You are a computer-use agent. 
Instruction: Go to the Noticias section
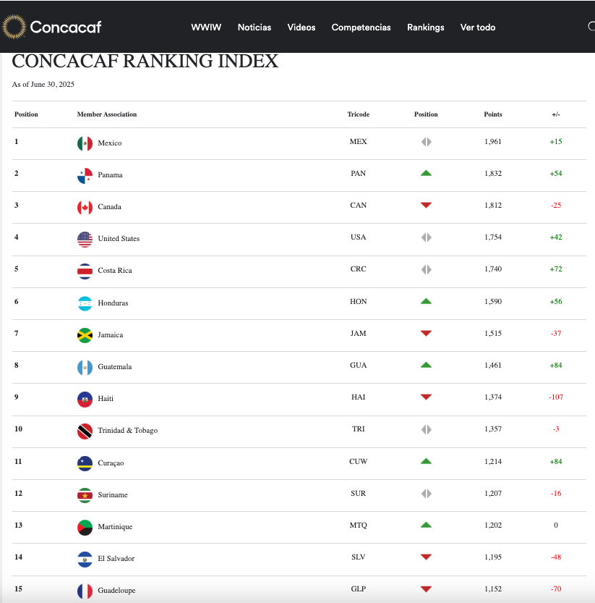coord(254,28)
